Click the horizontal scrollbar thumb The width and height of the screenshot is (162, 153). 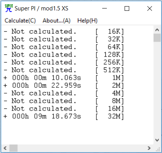tap(13, 148)
